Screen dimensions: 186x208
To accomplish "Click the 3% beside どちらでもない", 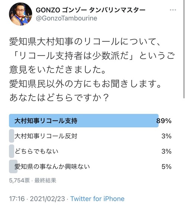I will tap(167, 151).
